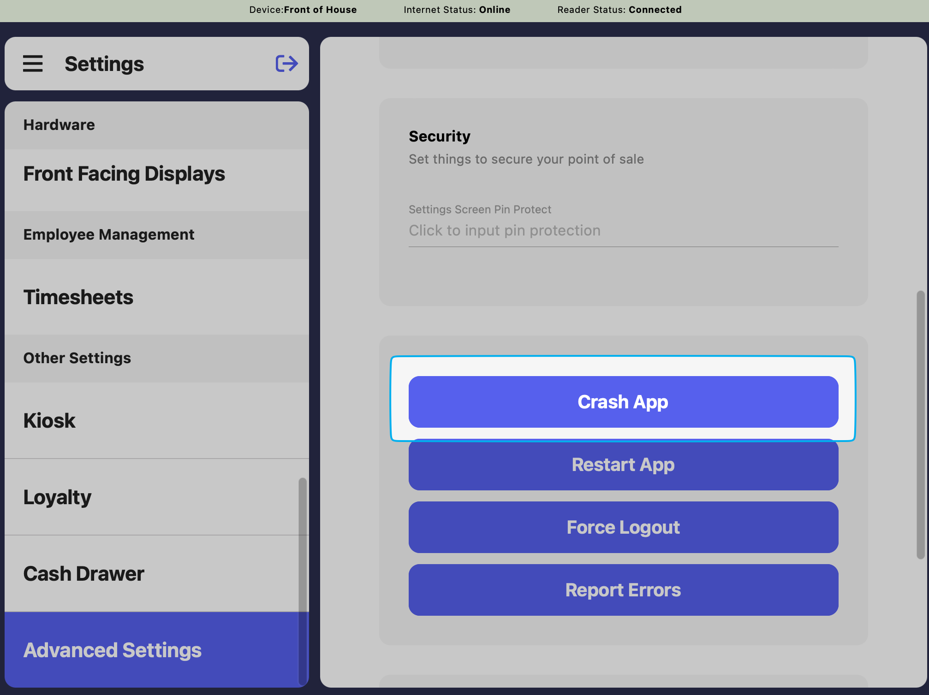929x695 pixels.
Task: Click the Other Settings section header
Action: pyautogui.click(x=77, y=358)
